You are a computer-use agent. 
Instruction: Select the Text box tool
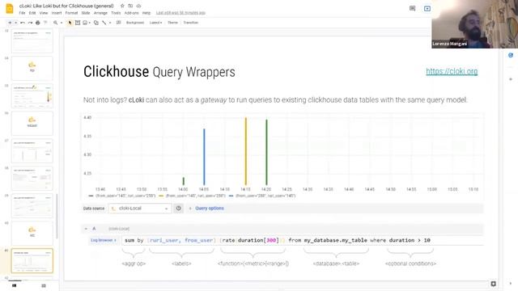pyautogui.click(x=78, y=23)
